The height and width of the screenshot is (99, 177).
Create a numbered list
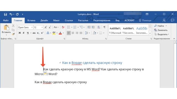click(75, 27)
